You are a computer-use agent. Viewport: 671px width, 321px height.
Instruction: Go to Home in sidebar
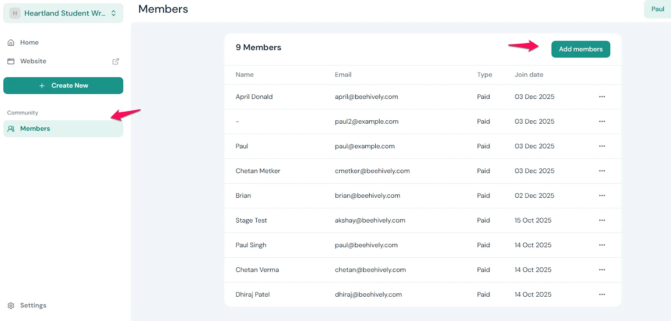click(x=29, y=42)
